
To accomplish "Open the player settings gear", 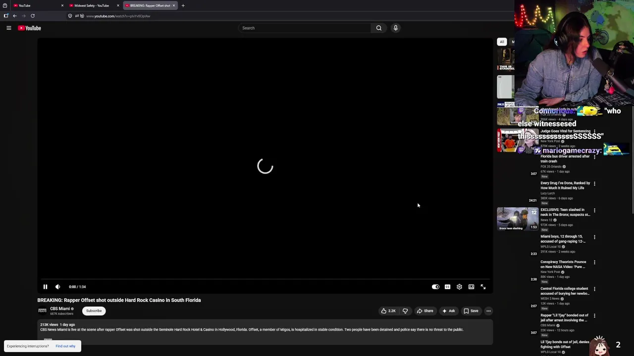I will [459, 287].
